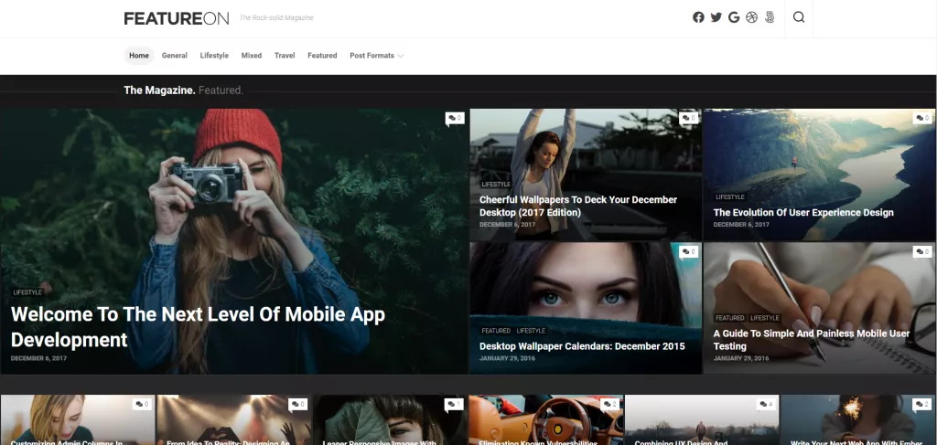
Task: Open the Travel menu item
Action: [285, 56]
